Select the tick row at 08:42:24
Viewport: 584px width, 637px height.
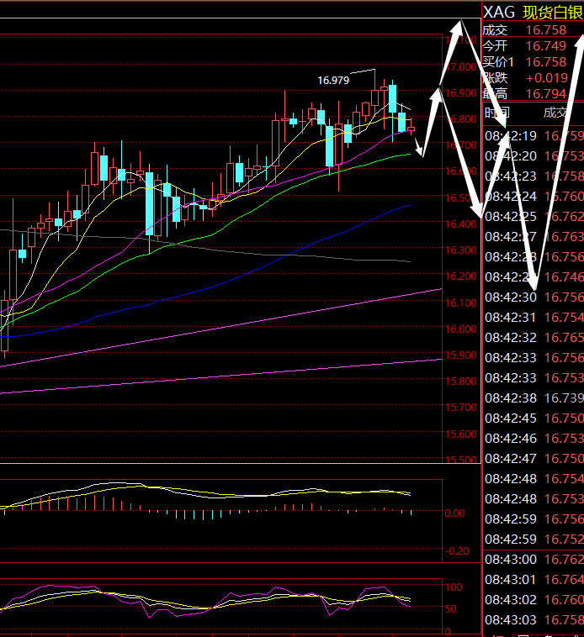(x=534, y=196)
